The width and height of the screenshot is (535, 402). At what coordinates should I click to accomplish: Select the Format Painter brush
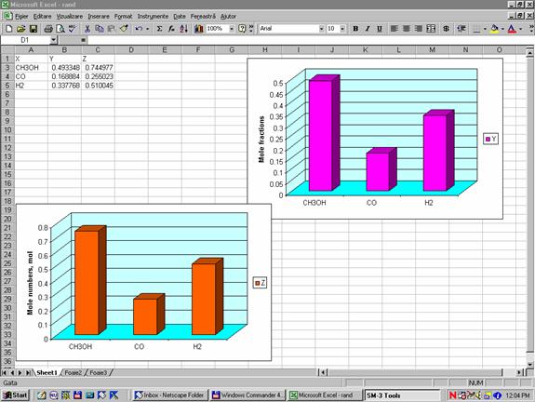[x=124, y=29]
